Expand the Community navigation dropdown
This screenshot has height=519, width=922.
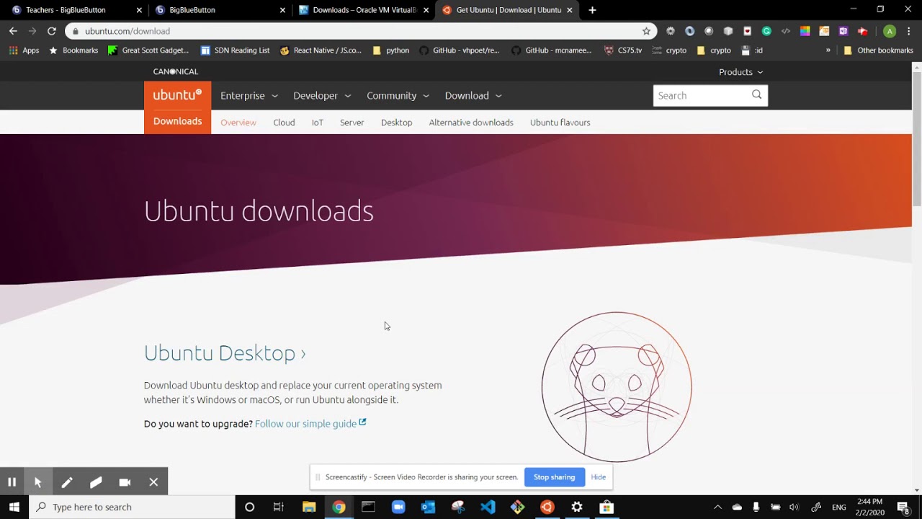pos(398,95)
